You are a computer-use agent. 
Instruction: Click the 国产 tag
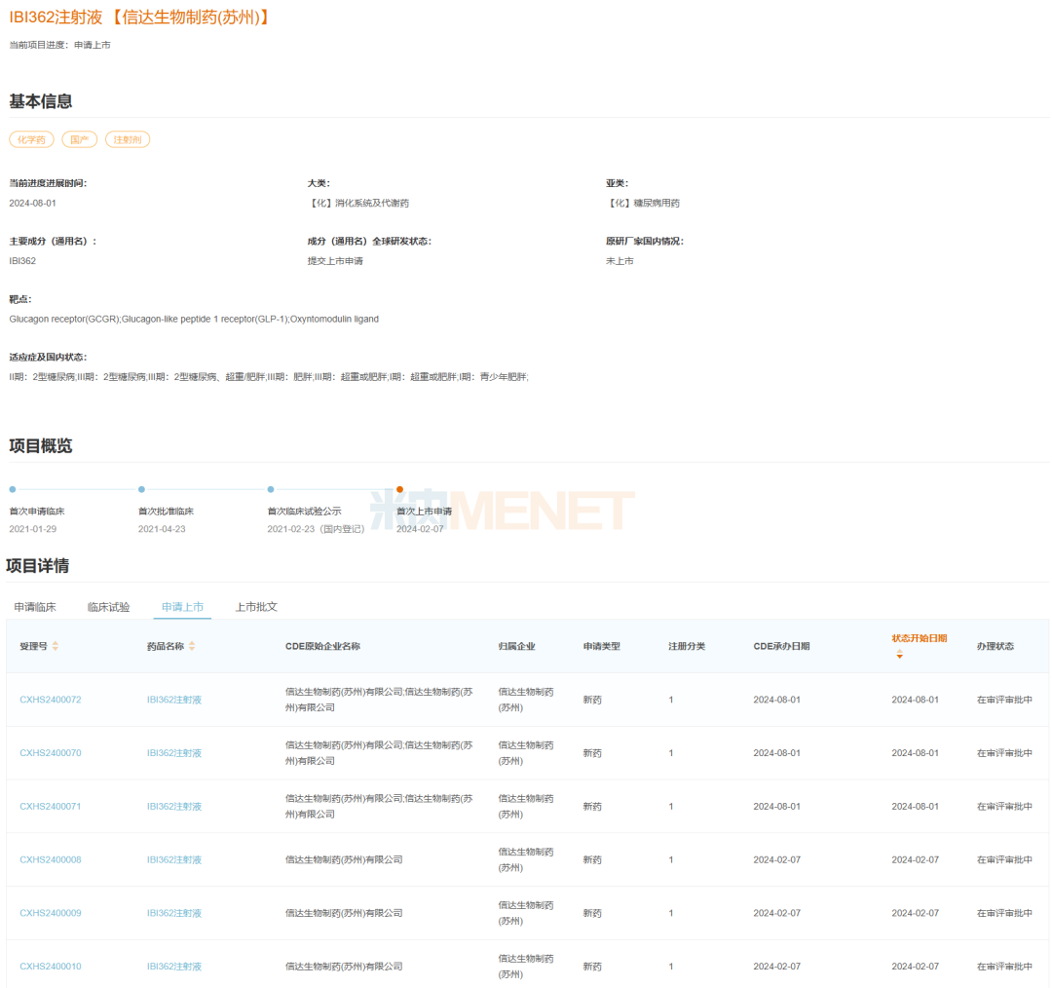80,139
